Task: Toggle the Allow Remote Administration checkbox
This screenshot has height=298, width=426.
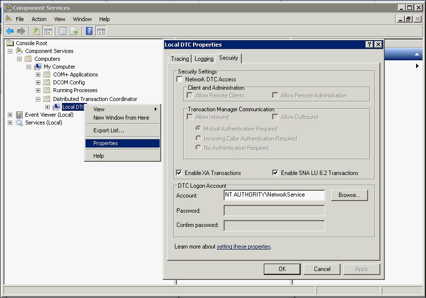Action: (275, 96)
